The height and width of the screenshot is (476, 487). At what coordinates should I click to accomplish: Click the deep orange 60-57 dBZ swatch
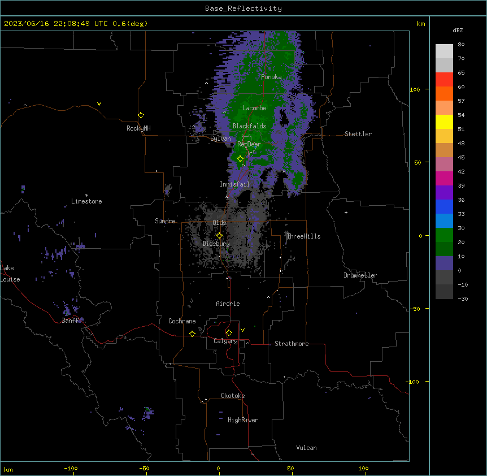pyautogui.click(x=444, y=93)
